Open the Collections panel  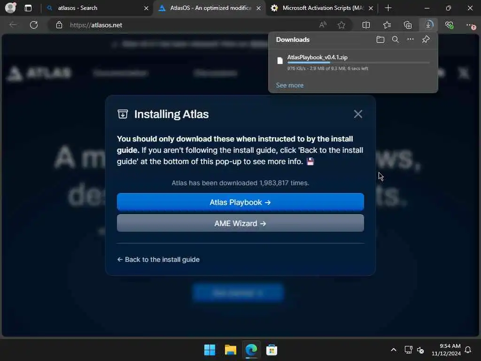(x=408, y=25)
